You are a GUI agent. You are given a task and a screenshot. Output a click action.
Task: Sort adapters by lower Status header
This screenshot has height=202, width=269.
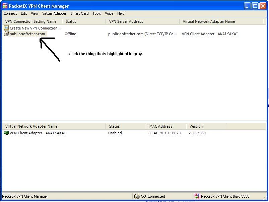click(x=126, y=126)
